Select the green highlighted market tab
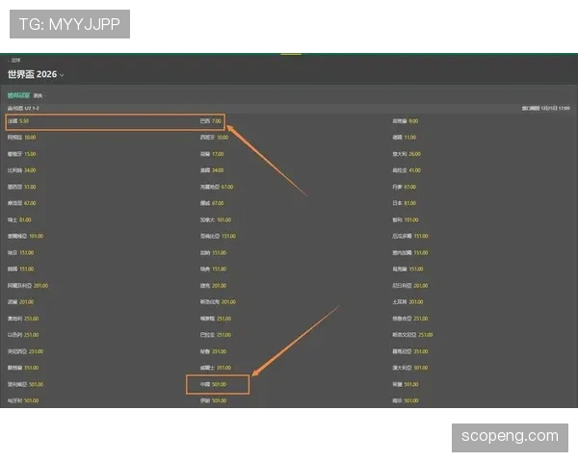This screenshot has height=462, width=578. 18,95
